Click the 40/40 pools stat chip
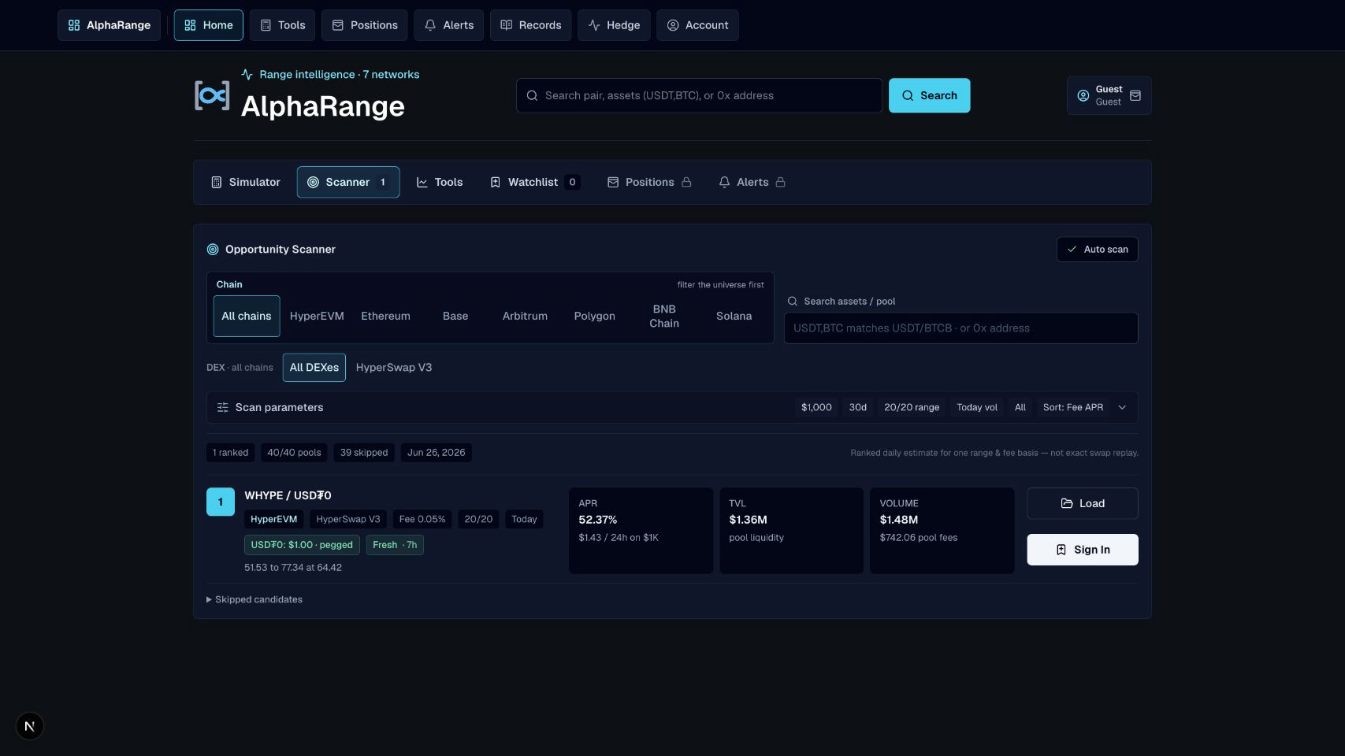1345x756 pixels. click(294, 453)
